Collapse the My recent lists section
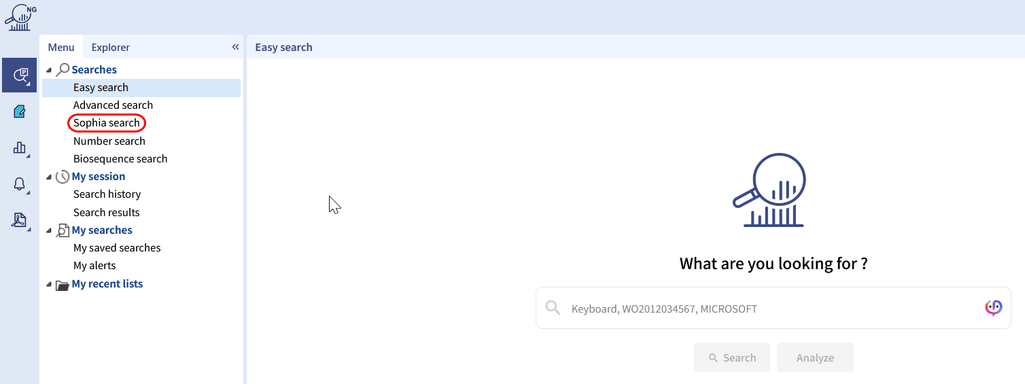Screen dimensions: 1025x384 [48, 284]
